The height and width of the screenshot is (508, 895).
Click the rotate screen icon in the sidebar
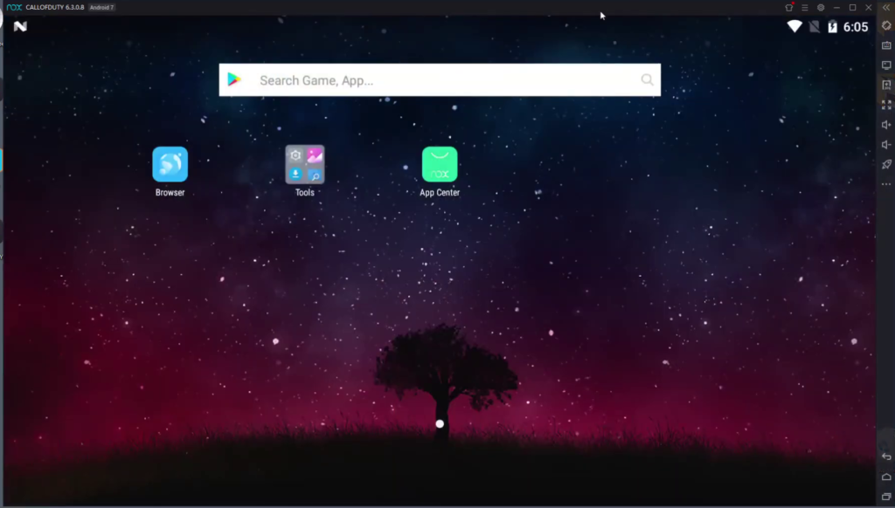point(886,25)
